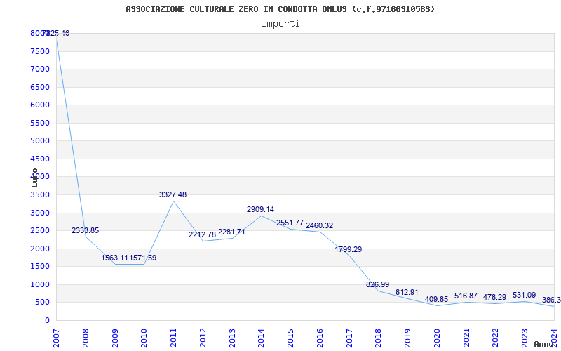Click the y-axis tick 1000

tap(40, 284)
